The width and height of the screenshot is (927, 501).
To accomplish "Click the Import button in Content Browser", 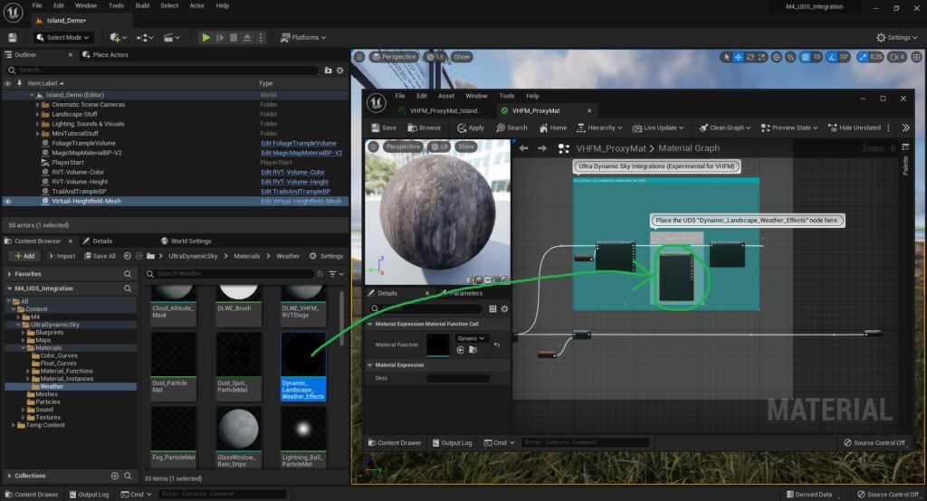I will pos(62,256).
